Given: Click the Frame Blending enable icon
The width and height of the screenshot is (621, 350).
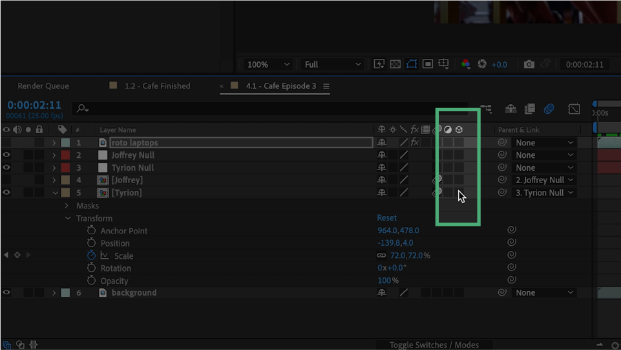Looking at the screenshot, I should click(530, 109).
